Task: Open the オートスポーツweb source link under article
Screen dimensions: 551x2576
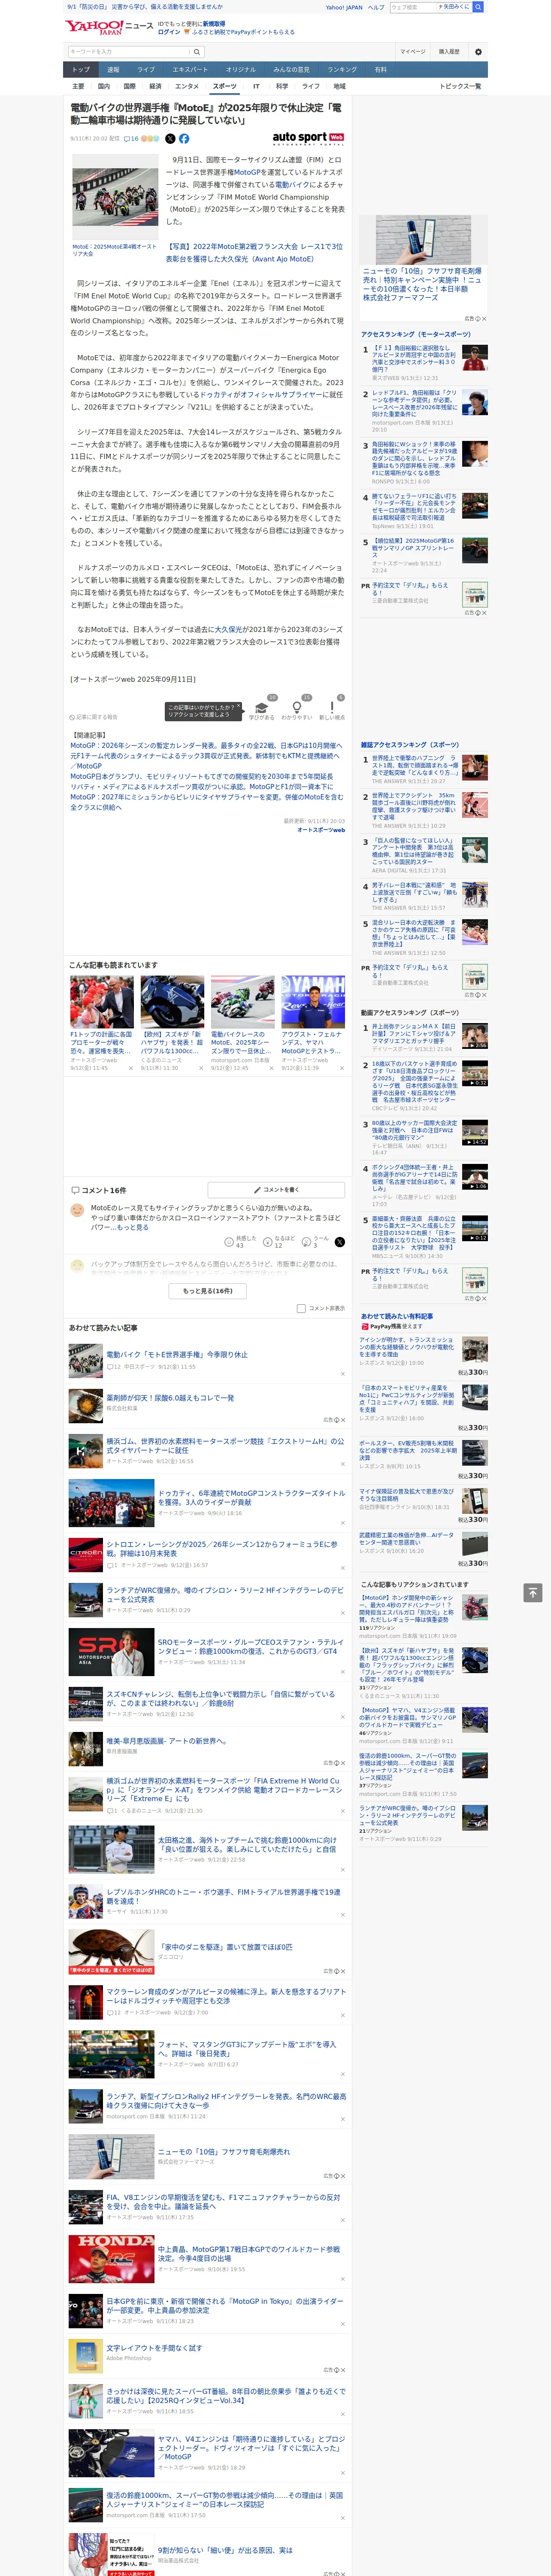Action: (x=321, y=830)
